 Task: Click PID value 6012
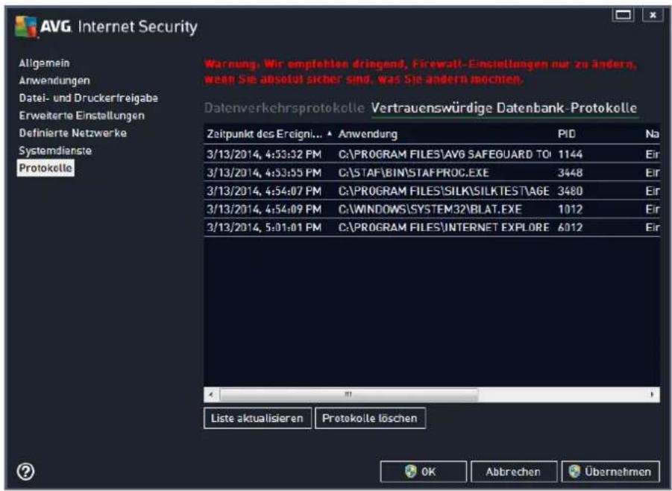tap(570, 227)
